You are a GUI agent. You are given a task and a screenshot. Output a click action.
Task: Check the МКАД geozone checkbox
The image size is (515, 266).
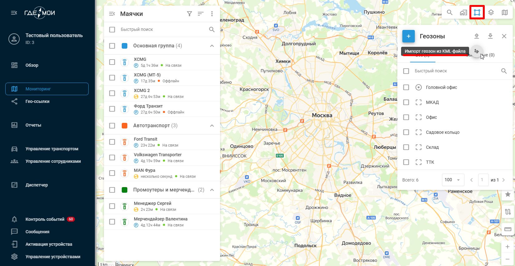click(x=406, y=102)
